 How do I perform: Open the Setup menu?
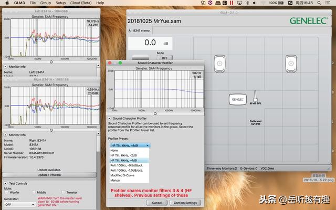click(x=61, y=3)
